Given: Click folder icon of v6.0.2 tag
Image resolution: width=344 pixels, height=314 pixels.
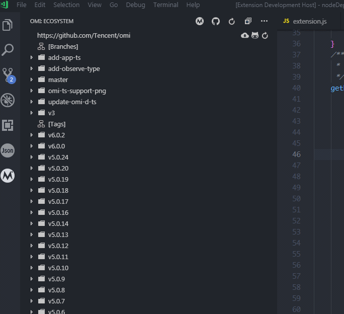Looking at the screenshot, I should pos(41,135).
